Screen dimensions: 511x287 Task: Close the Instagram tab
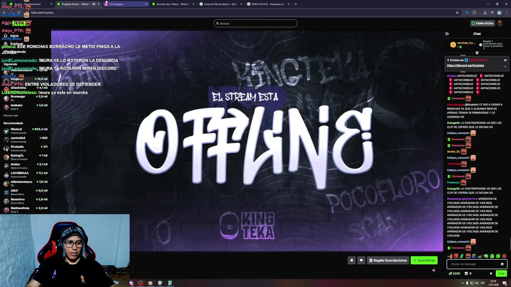point(146,4)
